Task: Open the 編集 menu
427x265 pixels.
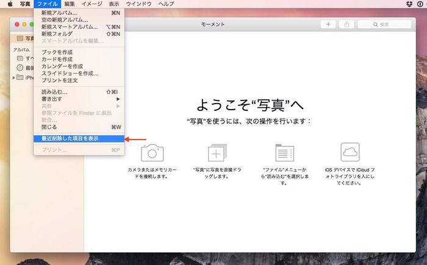Action: [70, 4]
